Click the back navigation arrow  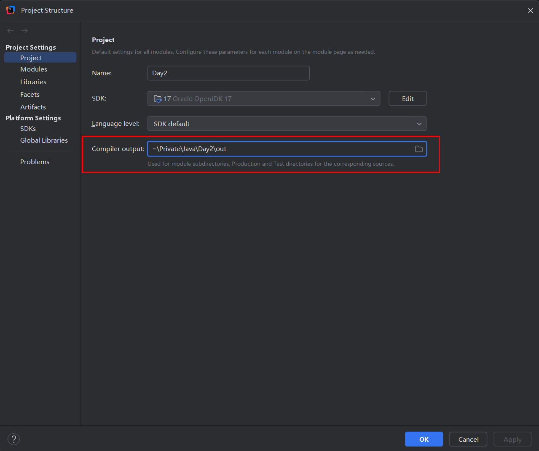(x=11, y=31)
